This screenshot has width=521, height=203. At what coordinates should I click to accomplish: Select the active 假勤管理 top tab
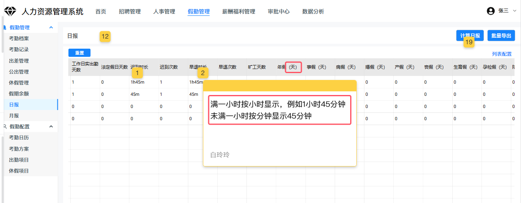pyautogui.click(x=199, y=11)
